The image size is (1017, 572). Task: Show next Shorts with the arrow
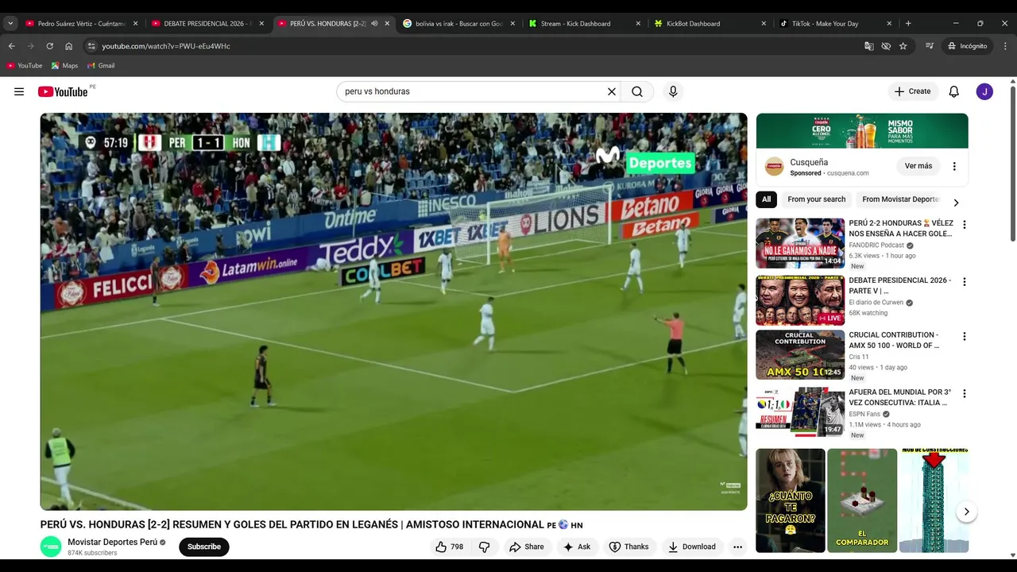(966, 512)
